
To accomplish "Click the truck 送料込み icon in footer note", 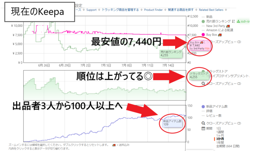I will 114,145.
